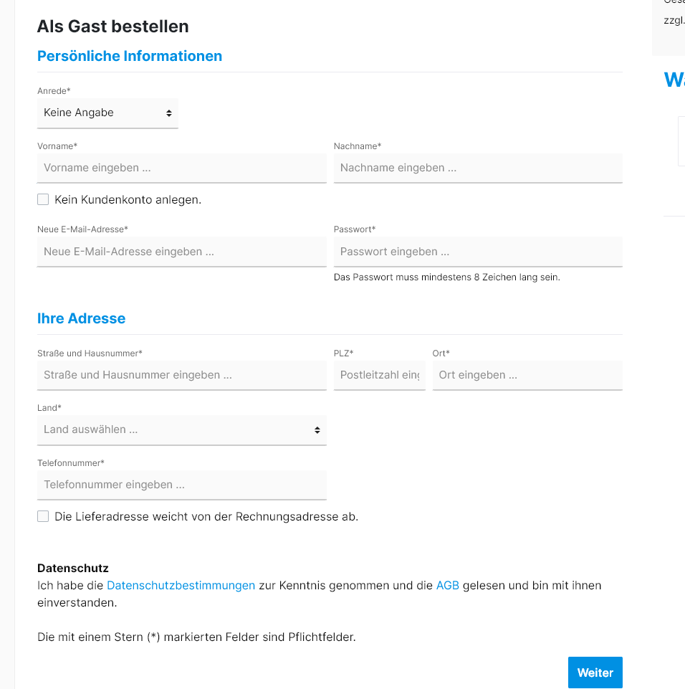Click the bold 'Datenschutz' heading
The image size is (685, 689).
(x=73, y=569)
